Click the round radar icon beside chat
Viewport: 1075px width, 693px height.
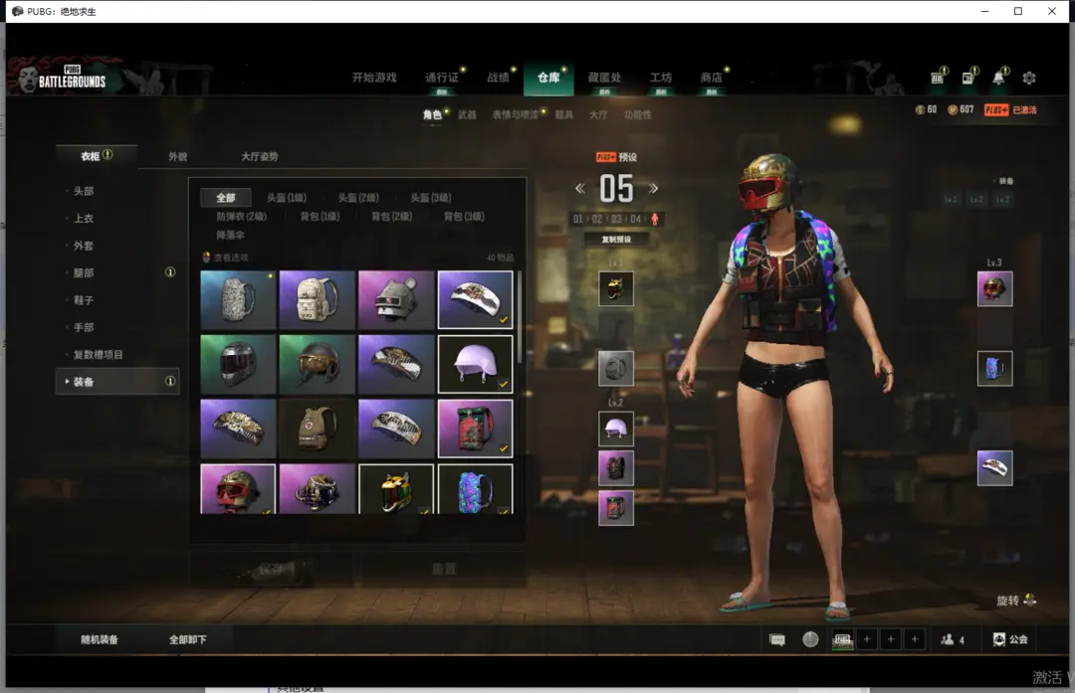[810, 639]
